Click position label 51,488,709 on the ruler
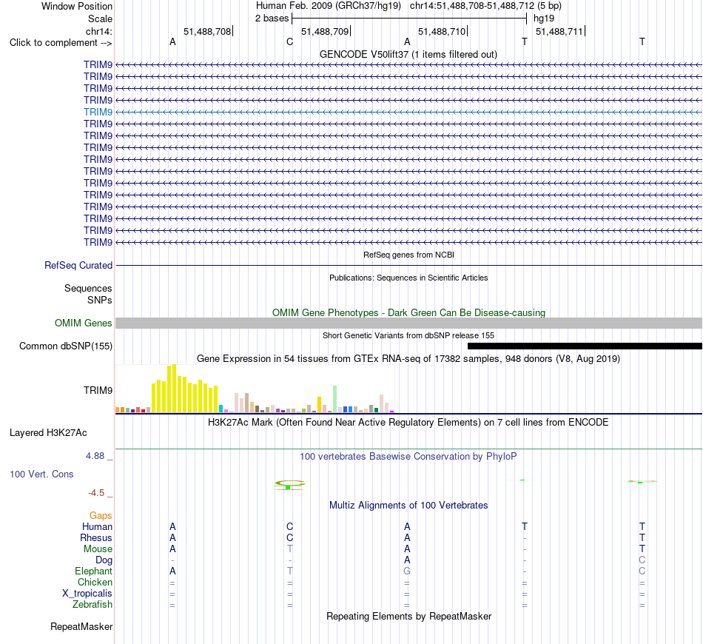This screenshot has height=644, width=703. [x=325, y=31]
